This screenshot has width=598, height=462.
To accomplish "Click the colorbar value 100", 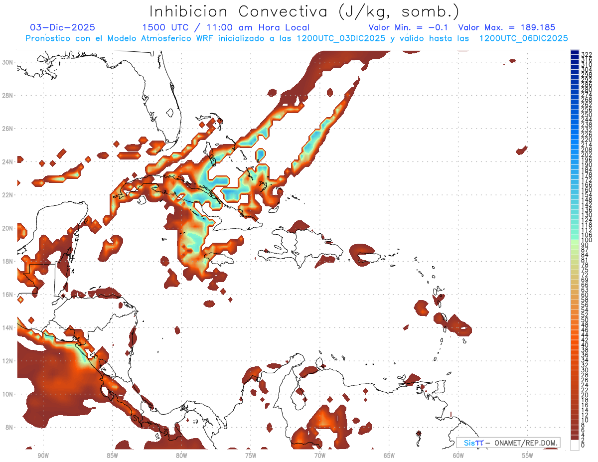I will 587,240.
